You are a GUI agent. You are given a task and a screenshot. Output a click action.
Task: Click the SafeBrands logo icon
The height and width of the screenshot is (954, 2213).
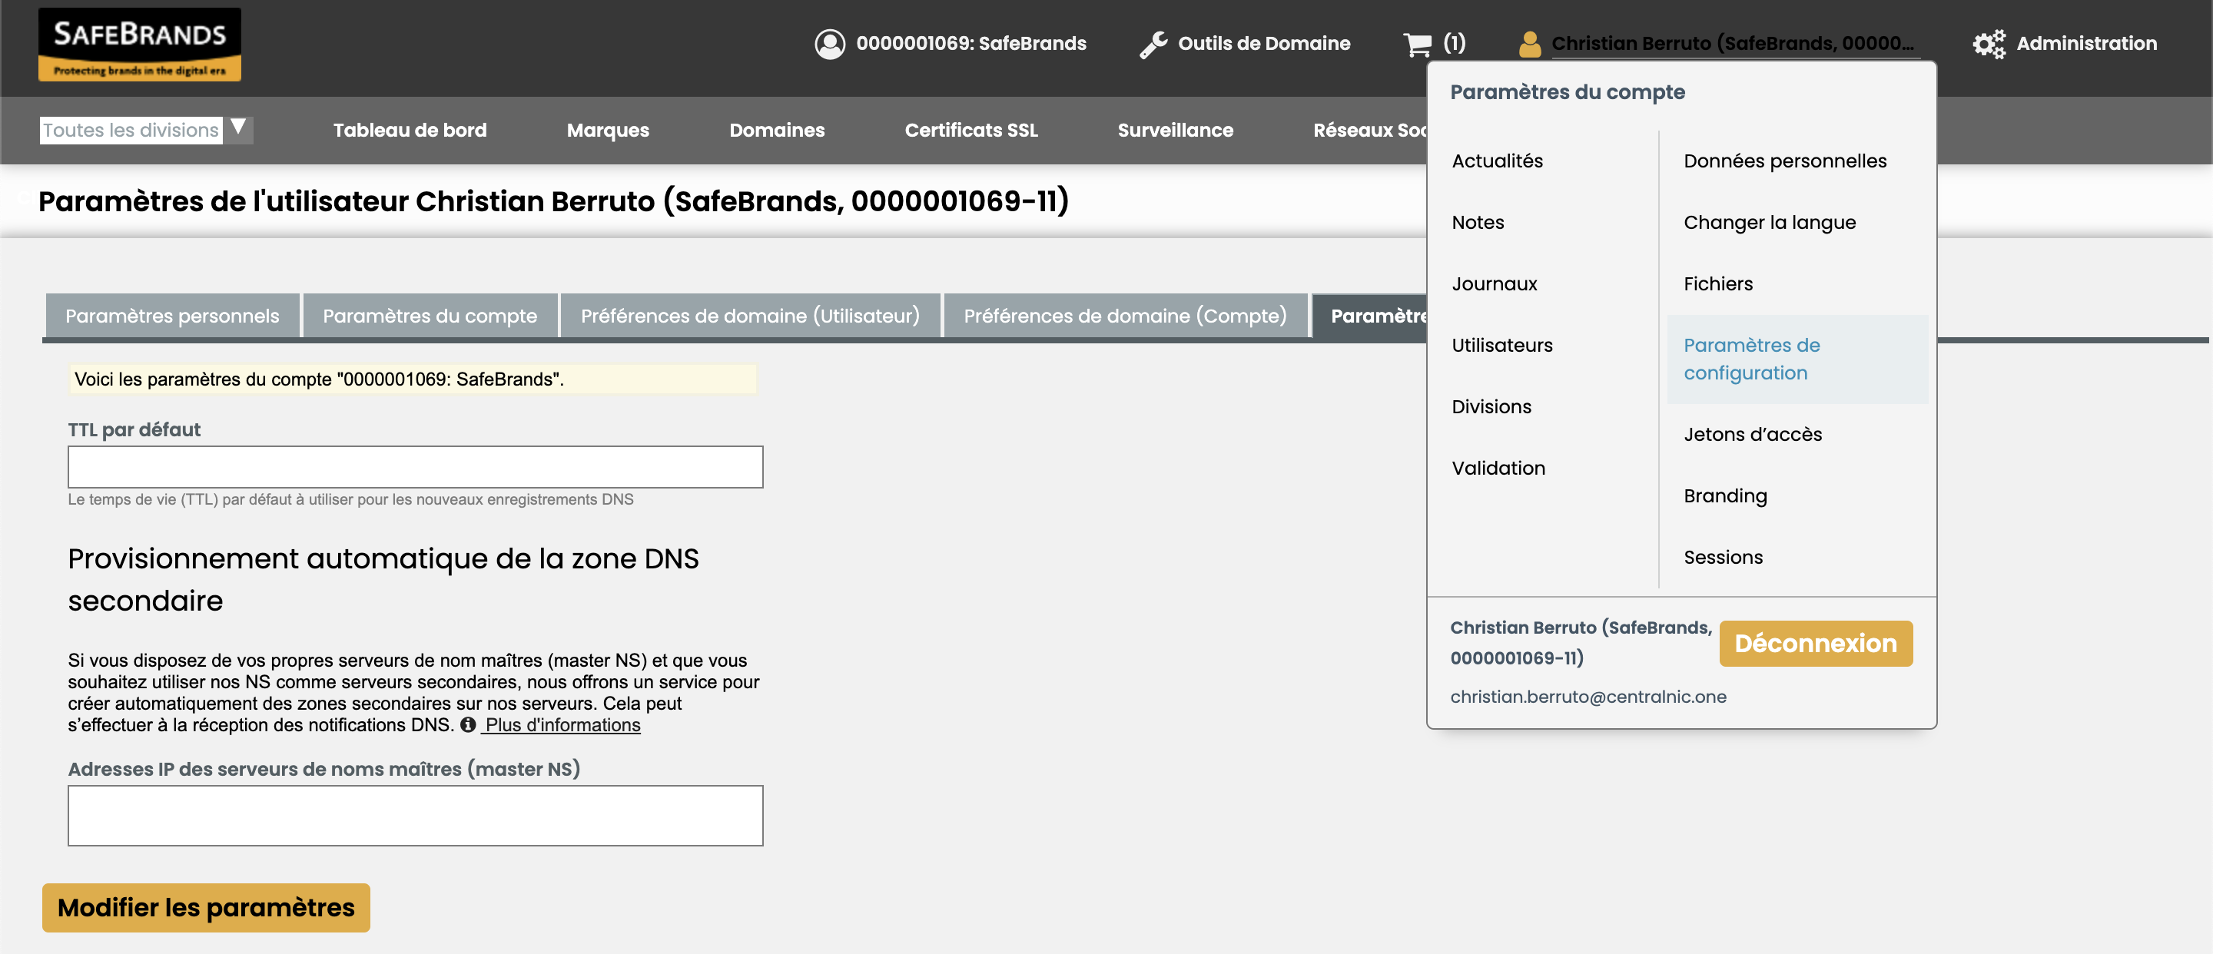[140, 44]
